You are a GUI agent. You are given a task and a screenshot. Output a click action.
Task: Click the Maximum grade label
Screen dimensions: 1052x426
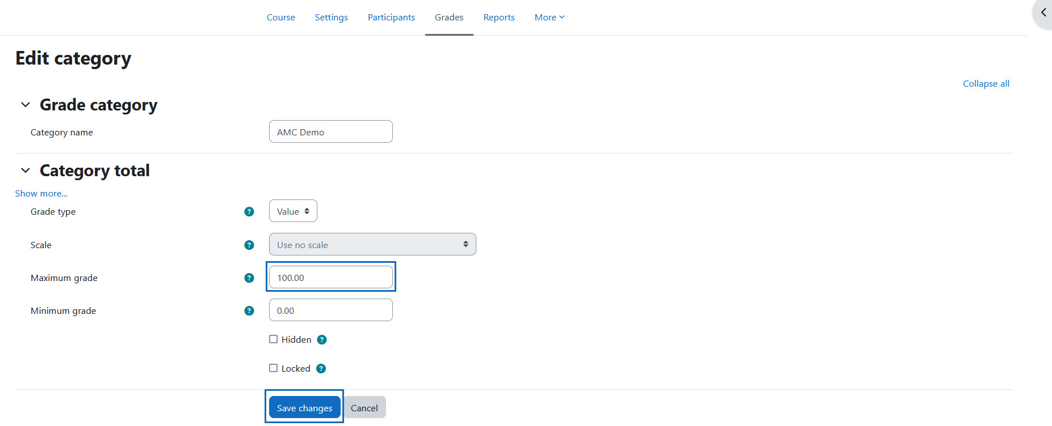pyautogui.click(x=64, y=278)
